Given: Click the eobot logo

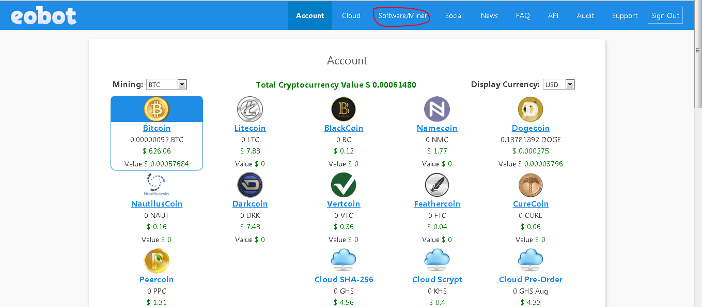Looking at the screenshot, I should [43, 15].
